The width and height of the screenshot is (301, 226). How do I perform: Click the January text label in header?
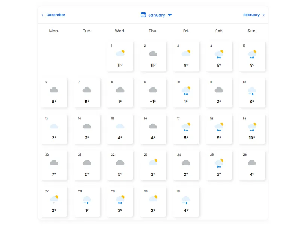pos(157,15)
